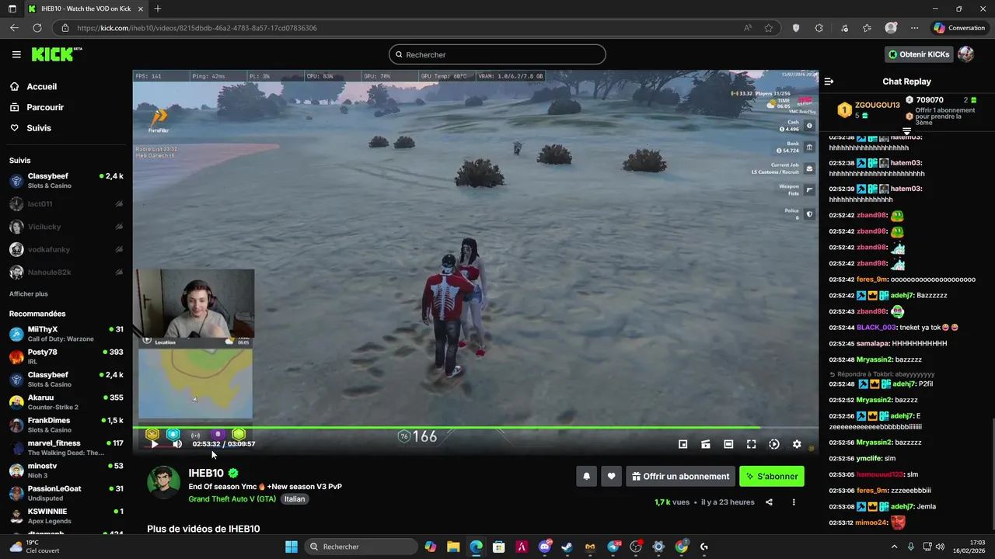Toggle notifications bell for IHEB10

pos(587,476)
